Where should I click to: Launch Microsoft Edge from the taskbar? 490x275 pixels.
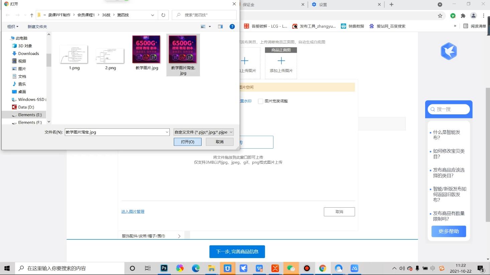[x=196, y=268]
